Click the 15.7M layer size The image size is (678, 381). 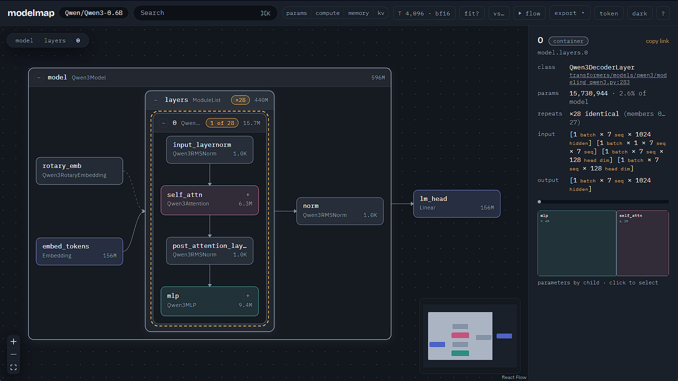[251, 123]
